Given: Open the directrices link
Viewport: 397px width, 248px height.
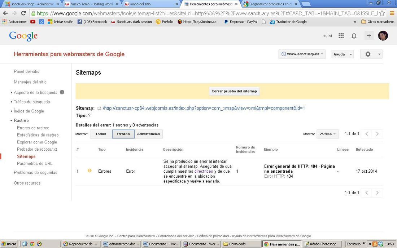Looking at the screenshot, I should click(x=204, y=171).
